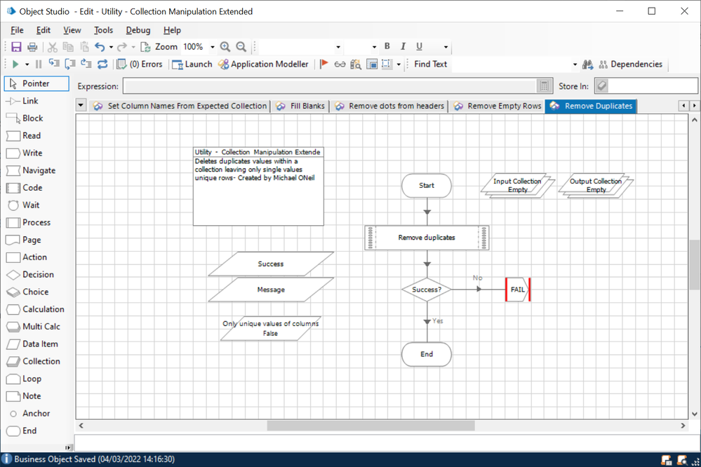Open the Debug menu

tap(138, 30)
